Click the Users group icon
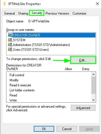Image resolution: width=102 pixels, height=134 pixels. (10, 50)
